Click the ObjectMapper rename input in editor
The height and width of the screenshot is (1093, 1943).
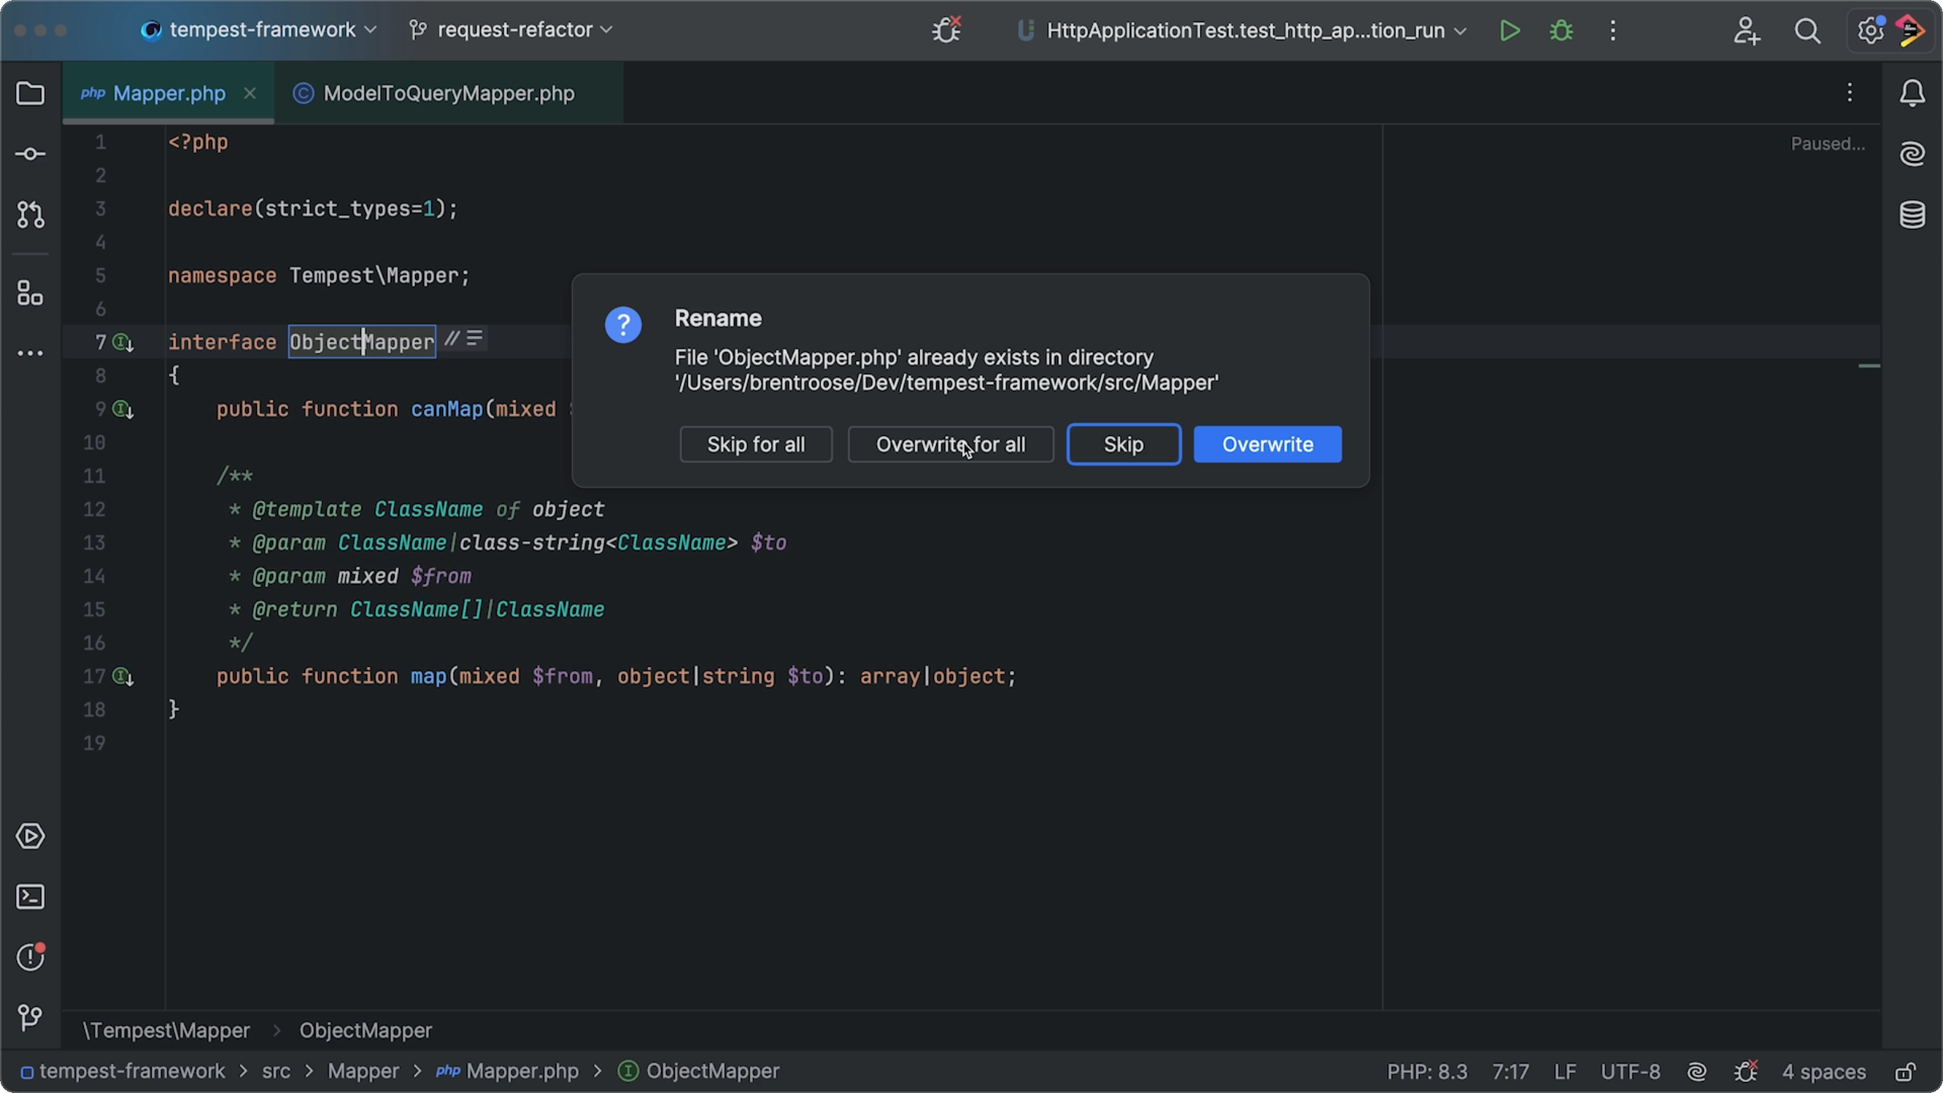coord(362,342)
